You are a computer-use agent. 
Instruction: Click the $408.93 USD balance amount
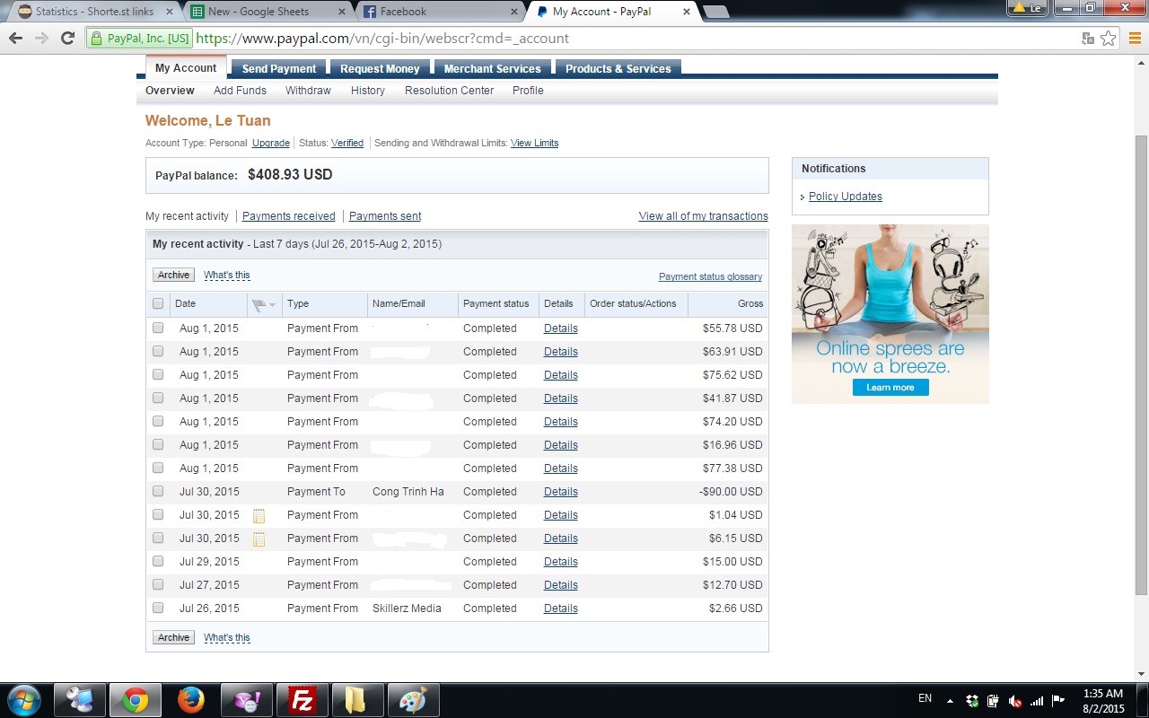tap(290, 175)
